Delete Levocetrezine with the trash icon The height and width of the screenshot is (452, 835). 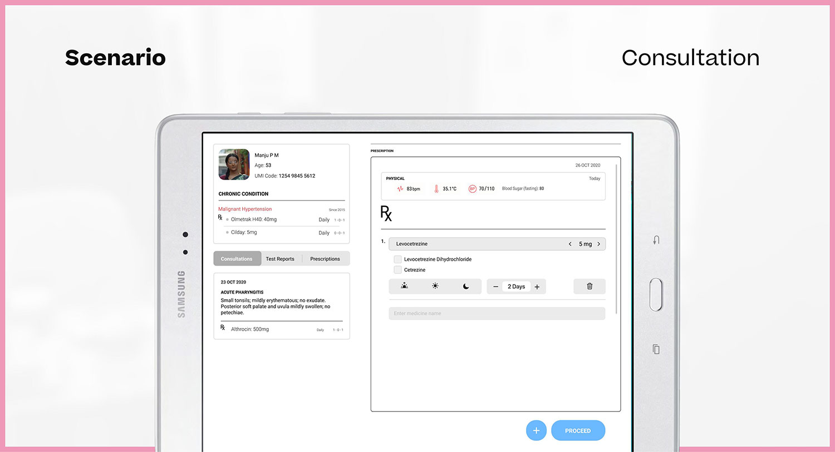pos(590,286)
